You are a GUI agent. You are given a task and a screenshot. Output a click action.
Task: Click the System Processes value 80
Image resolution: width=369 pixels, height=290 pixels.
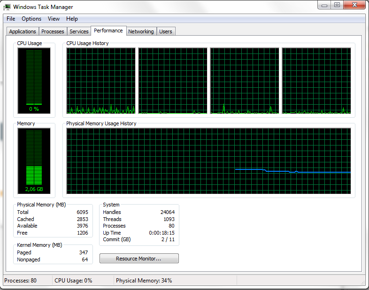171,226
